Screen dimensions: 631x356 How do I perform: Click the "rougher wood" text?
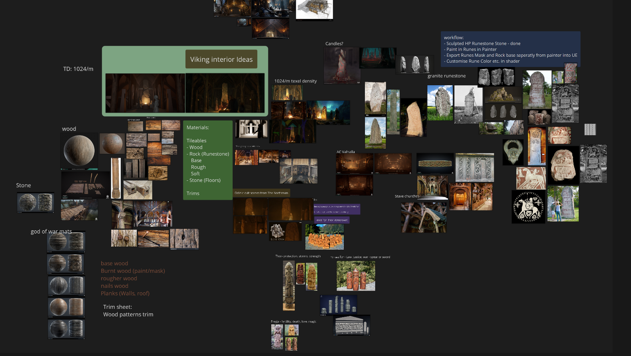pos(119,279)
